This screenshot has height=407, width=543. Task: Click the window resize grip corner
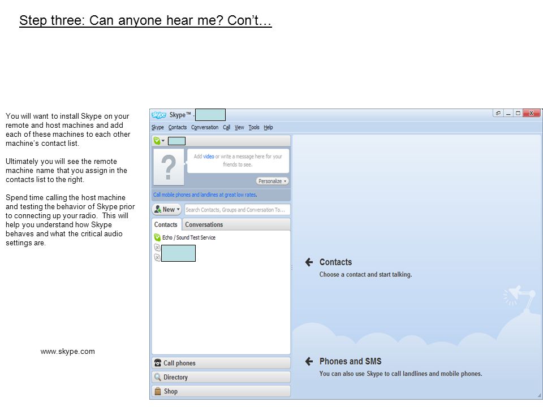tap(539, 395)
